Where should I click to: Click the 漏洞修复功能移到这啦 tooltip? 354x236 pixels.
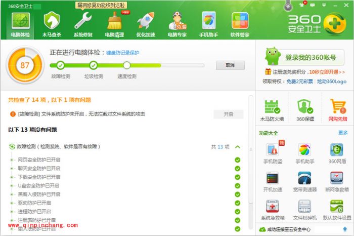click(x=101, y=5)
